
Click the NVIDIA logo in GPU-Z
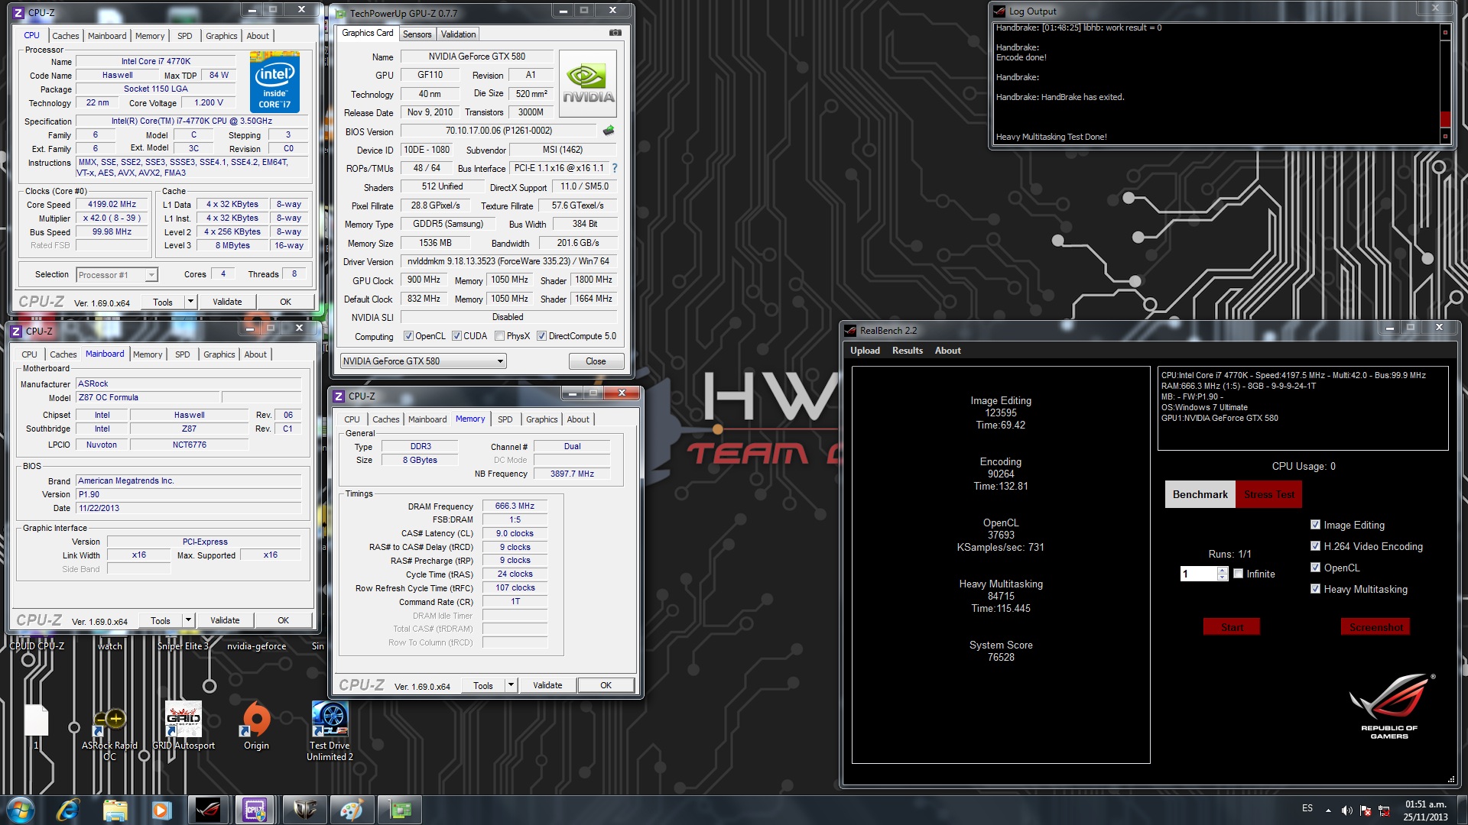coord(588,83)
